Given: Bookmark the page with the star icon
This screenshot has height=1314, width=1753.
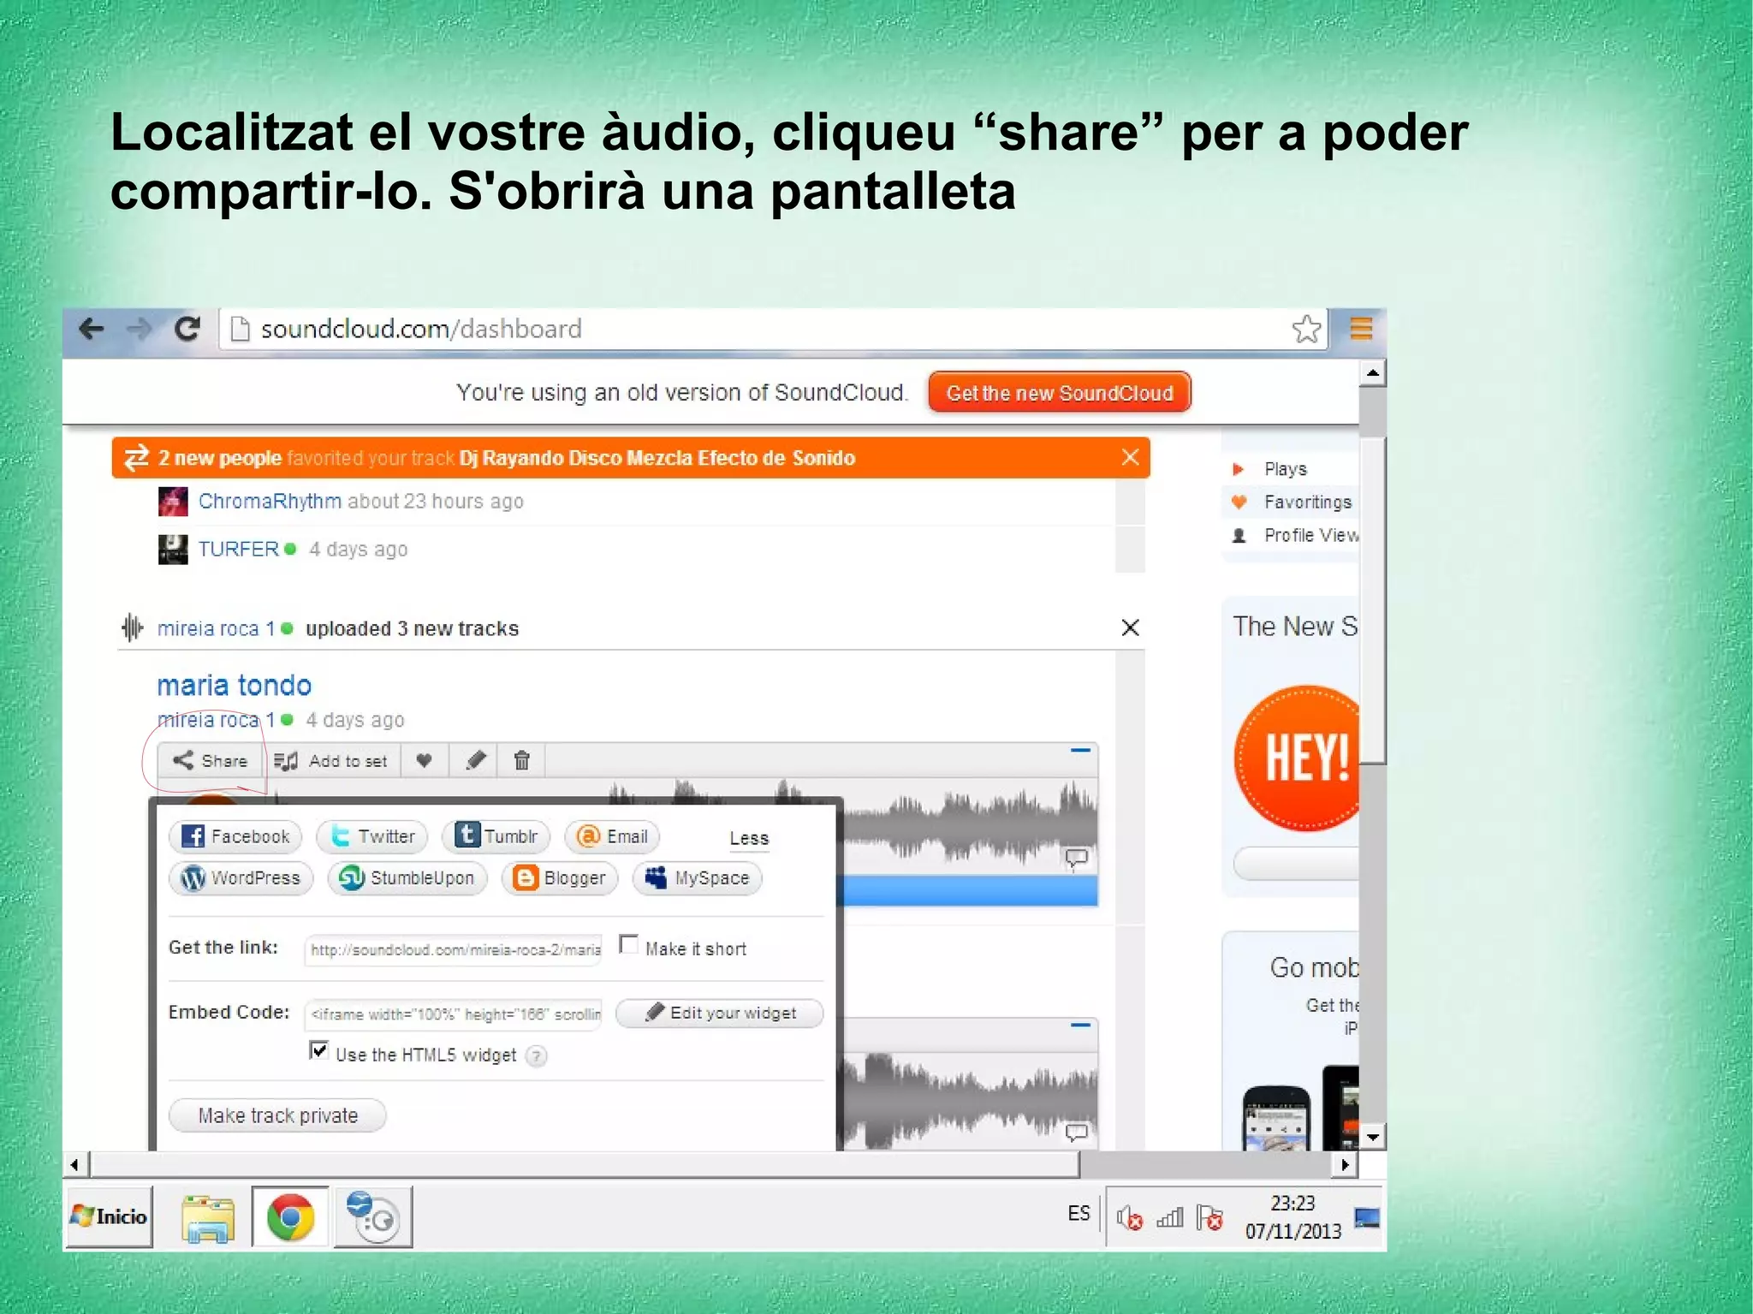Looking at the screenshot, I should 1306,329.
